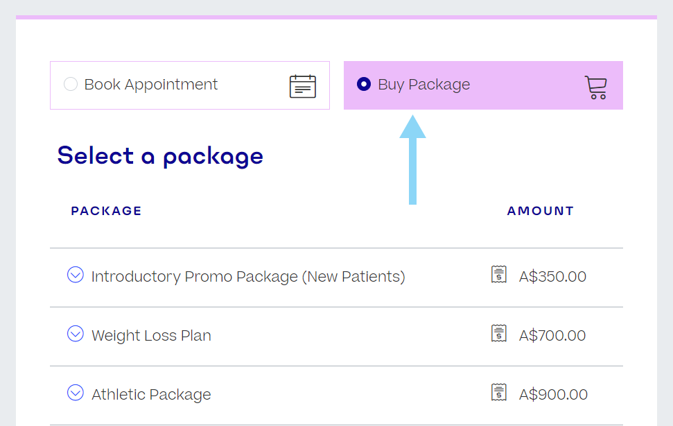Image resolution: width=673 pixels, height=426 pixels.
Task: Open Introductory Promo Package (New Patients)
Action: coord(248,277)
